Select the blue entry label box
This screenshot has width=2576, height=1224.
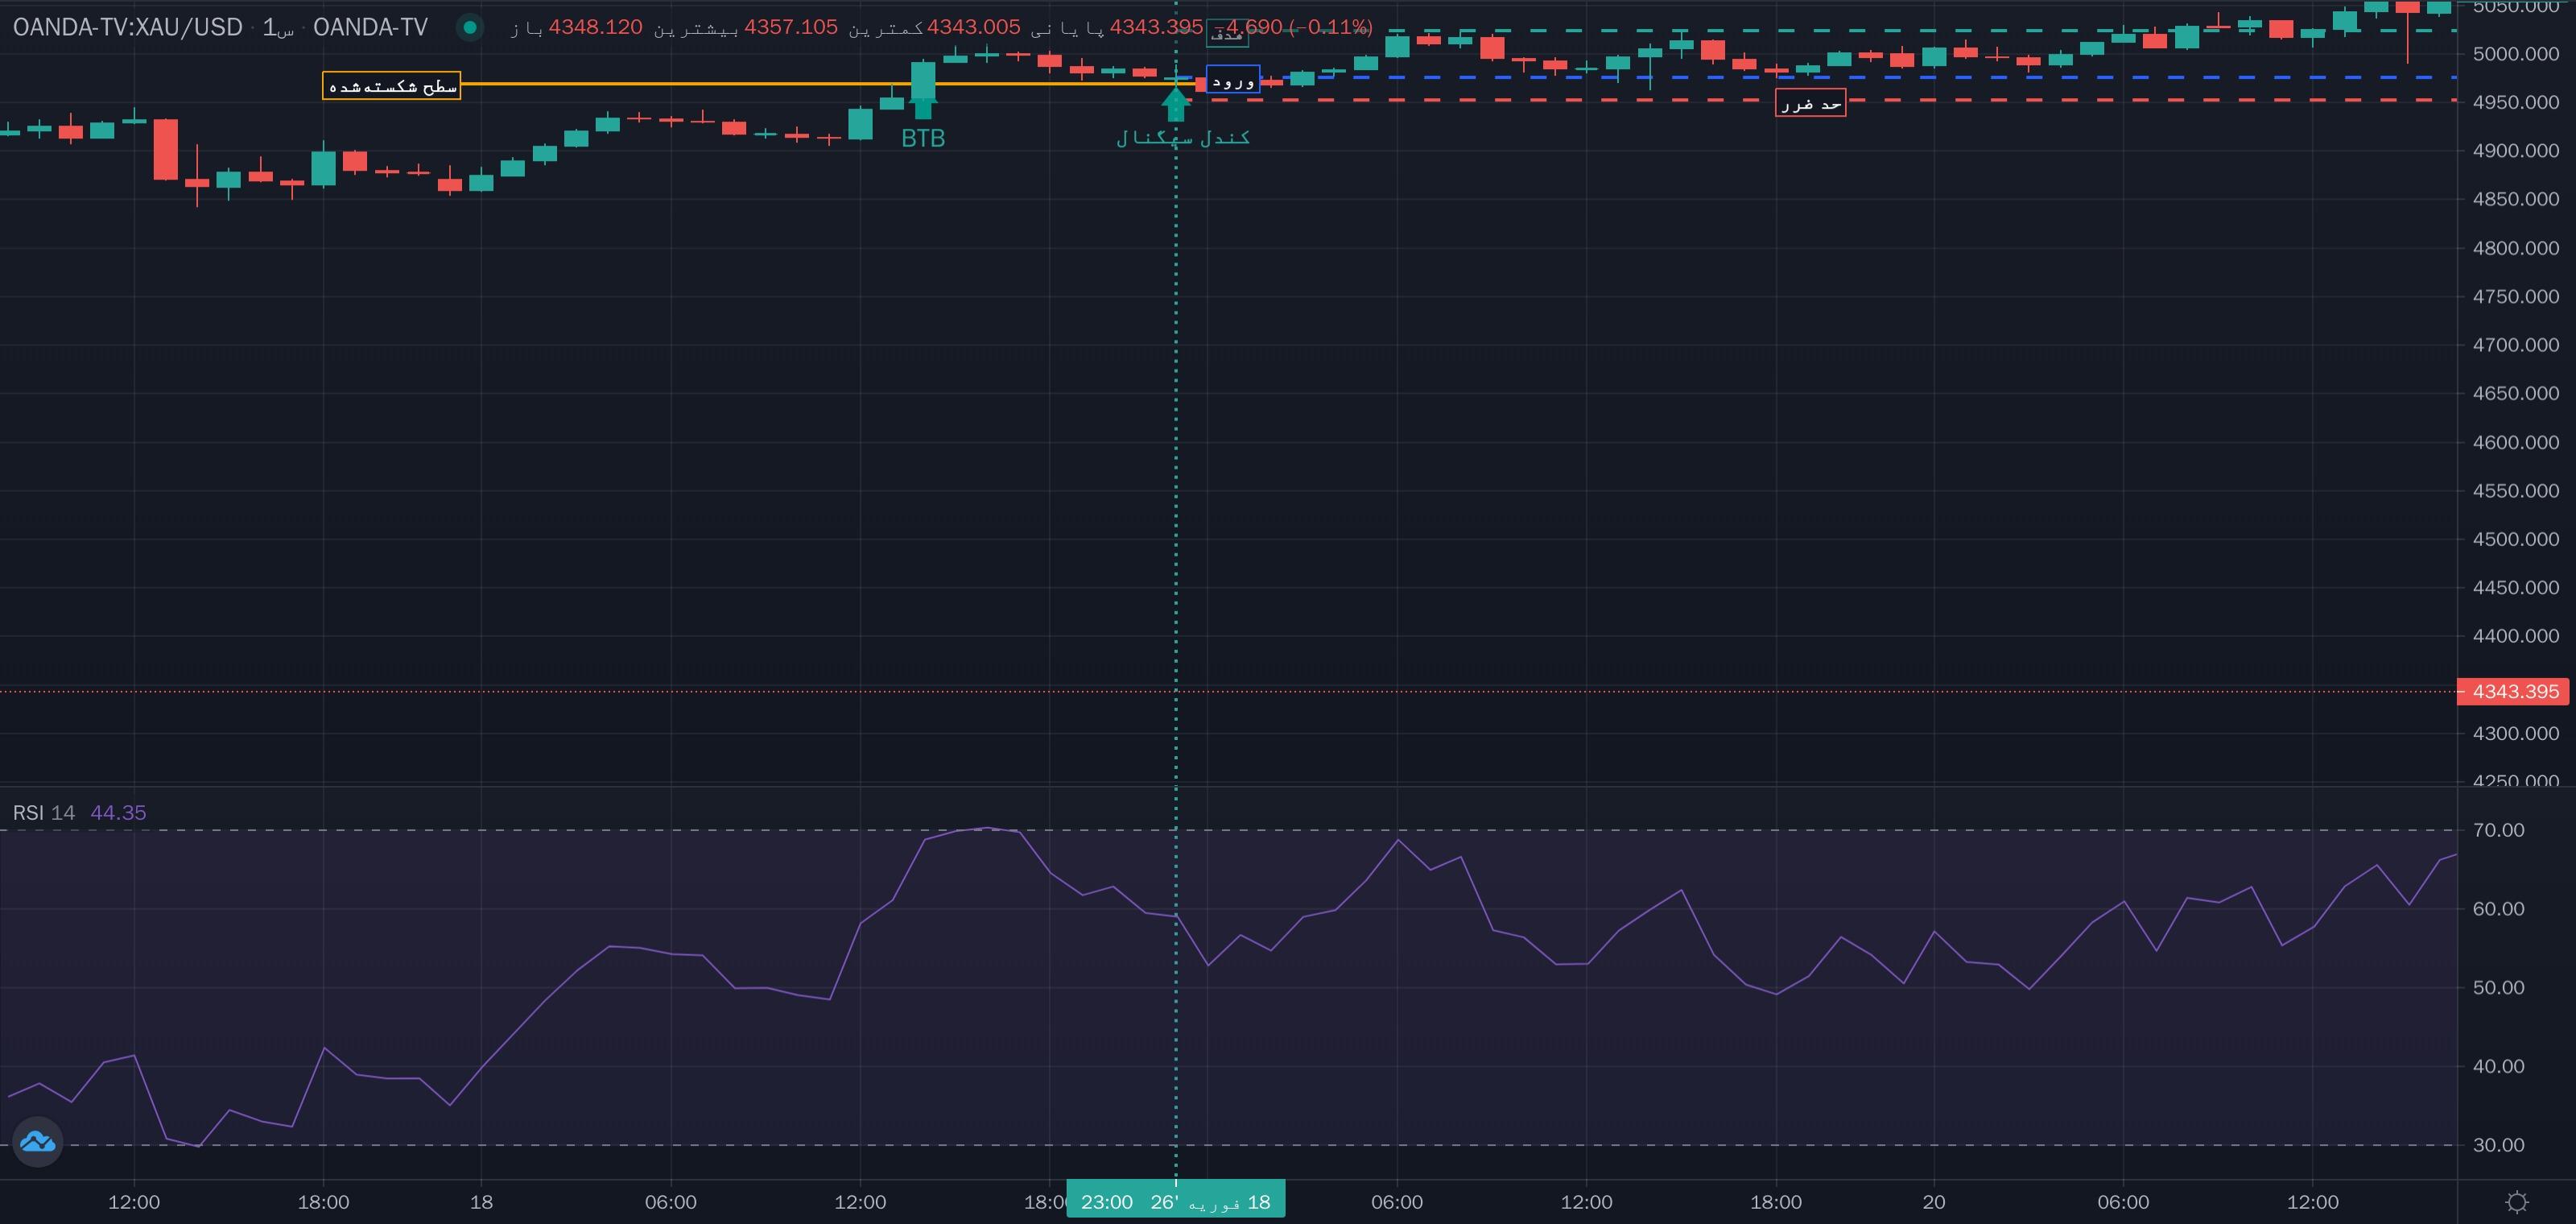(x=1233, y=81)
